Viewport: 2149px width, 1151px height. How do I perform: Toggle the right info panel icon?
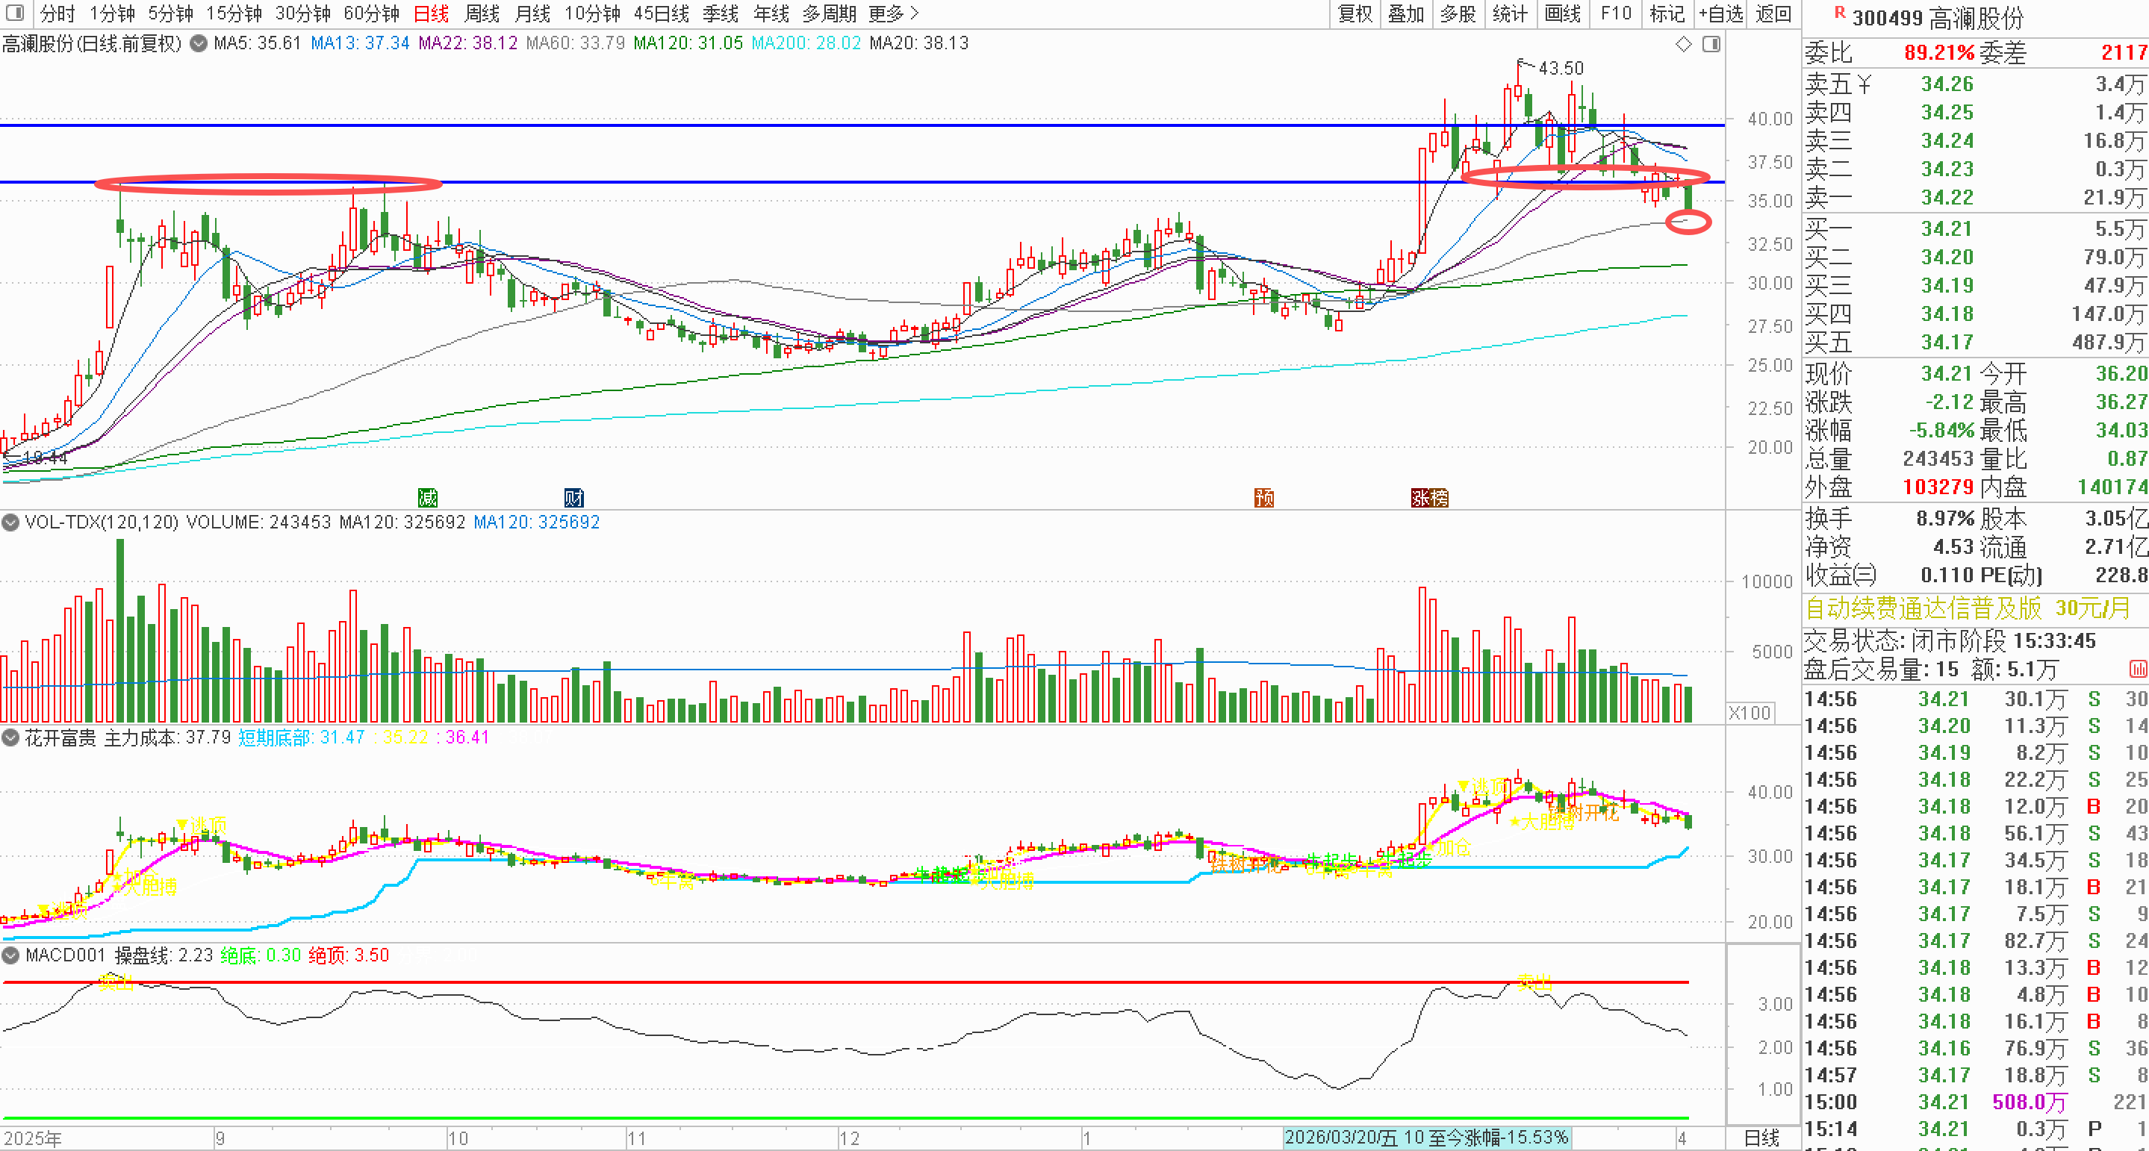coord(1711,44)
